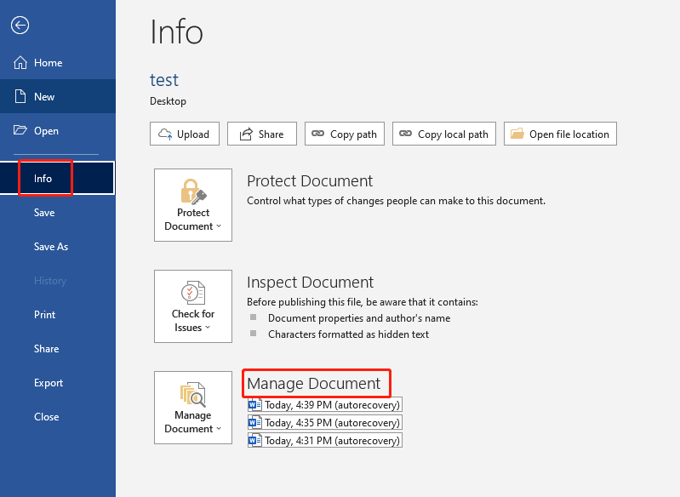Open the Print menu item
Viewport: 680px width, 497px height.
pyautogui.click(x=44, y=315)
